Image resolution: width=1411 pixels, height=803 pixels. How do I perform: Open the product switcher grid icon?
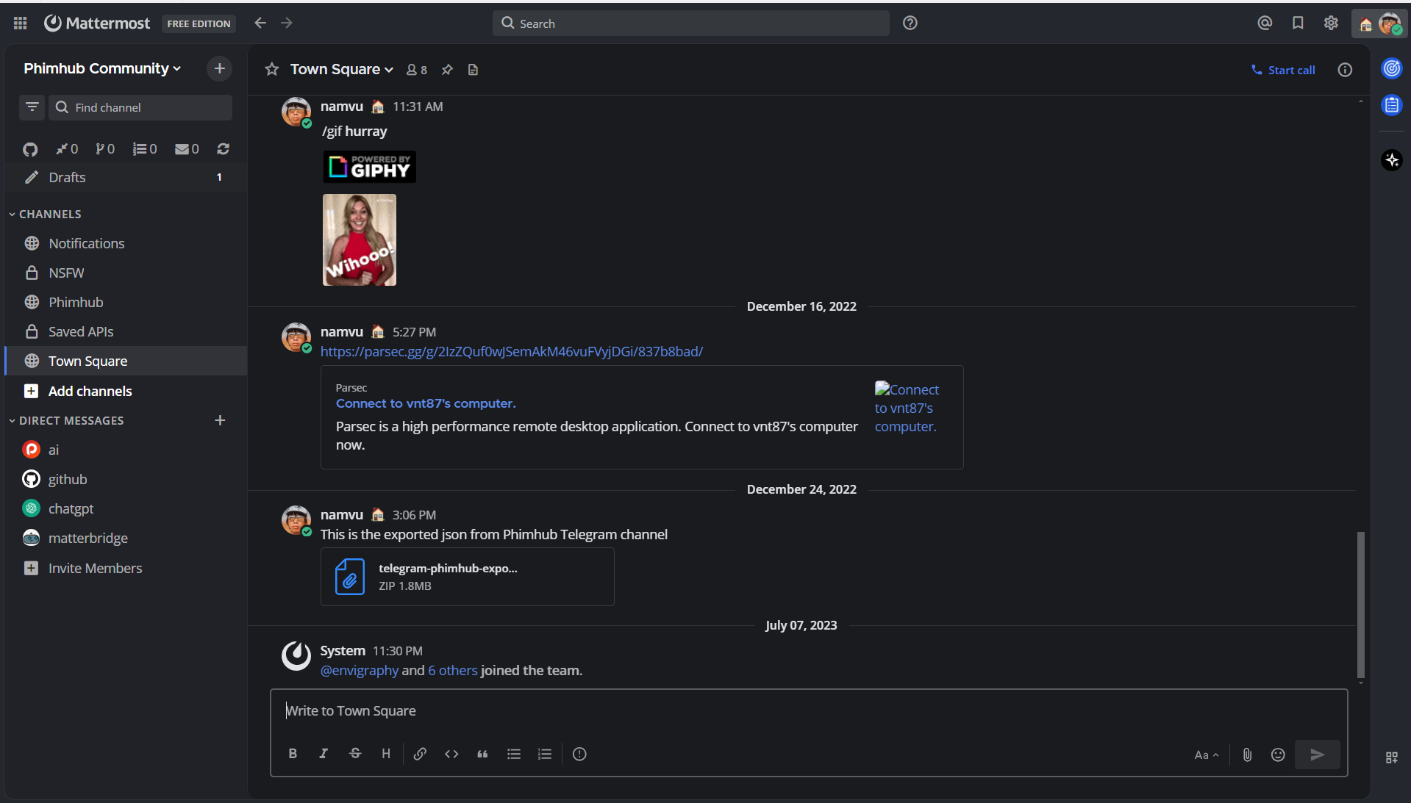click(x=20, y=24)
